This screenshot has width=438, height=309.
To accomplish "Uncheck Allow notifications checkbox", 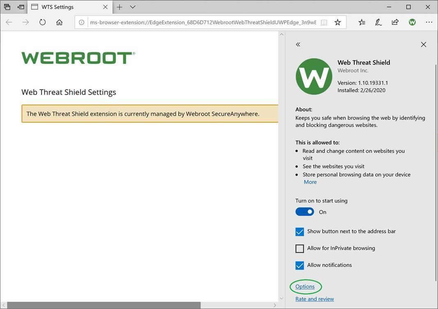I will (300, 265).
